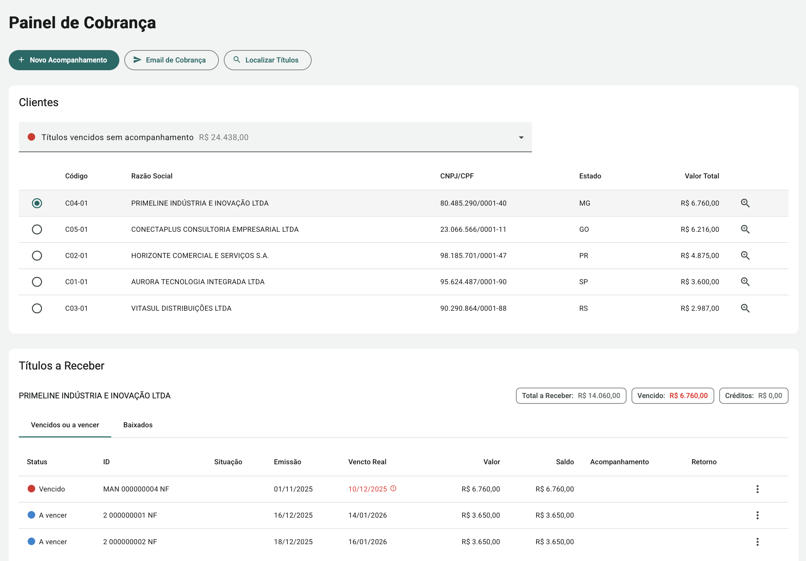
Task: Click Novo Acompanhamento button
Action: pos(64,60)
